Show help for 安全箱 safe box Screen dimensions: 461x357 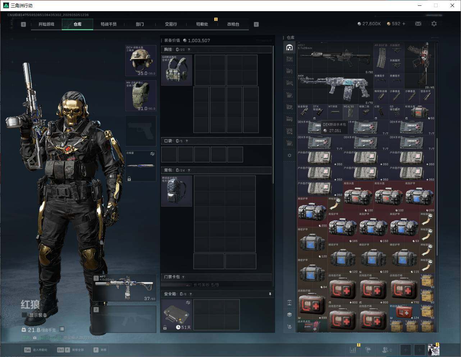pyautogui.click(x=191, y=294)
